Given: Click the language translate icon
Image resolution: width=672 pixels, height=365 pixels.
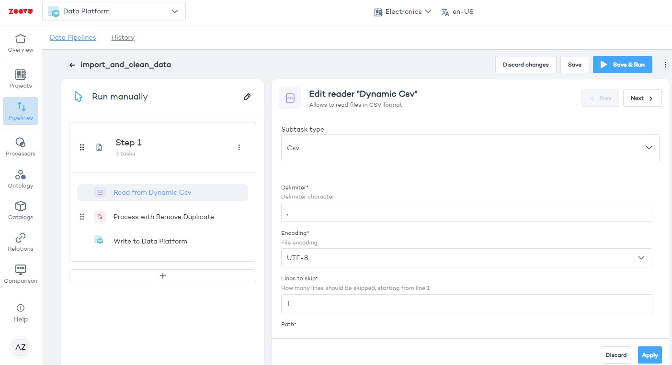Looking at the screenshot, I should coord(445,12).
